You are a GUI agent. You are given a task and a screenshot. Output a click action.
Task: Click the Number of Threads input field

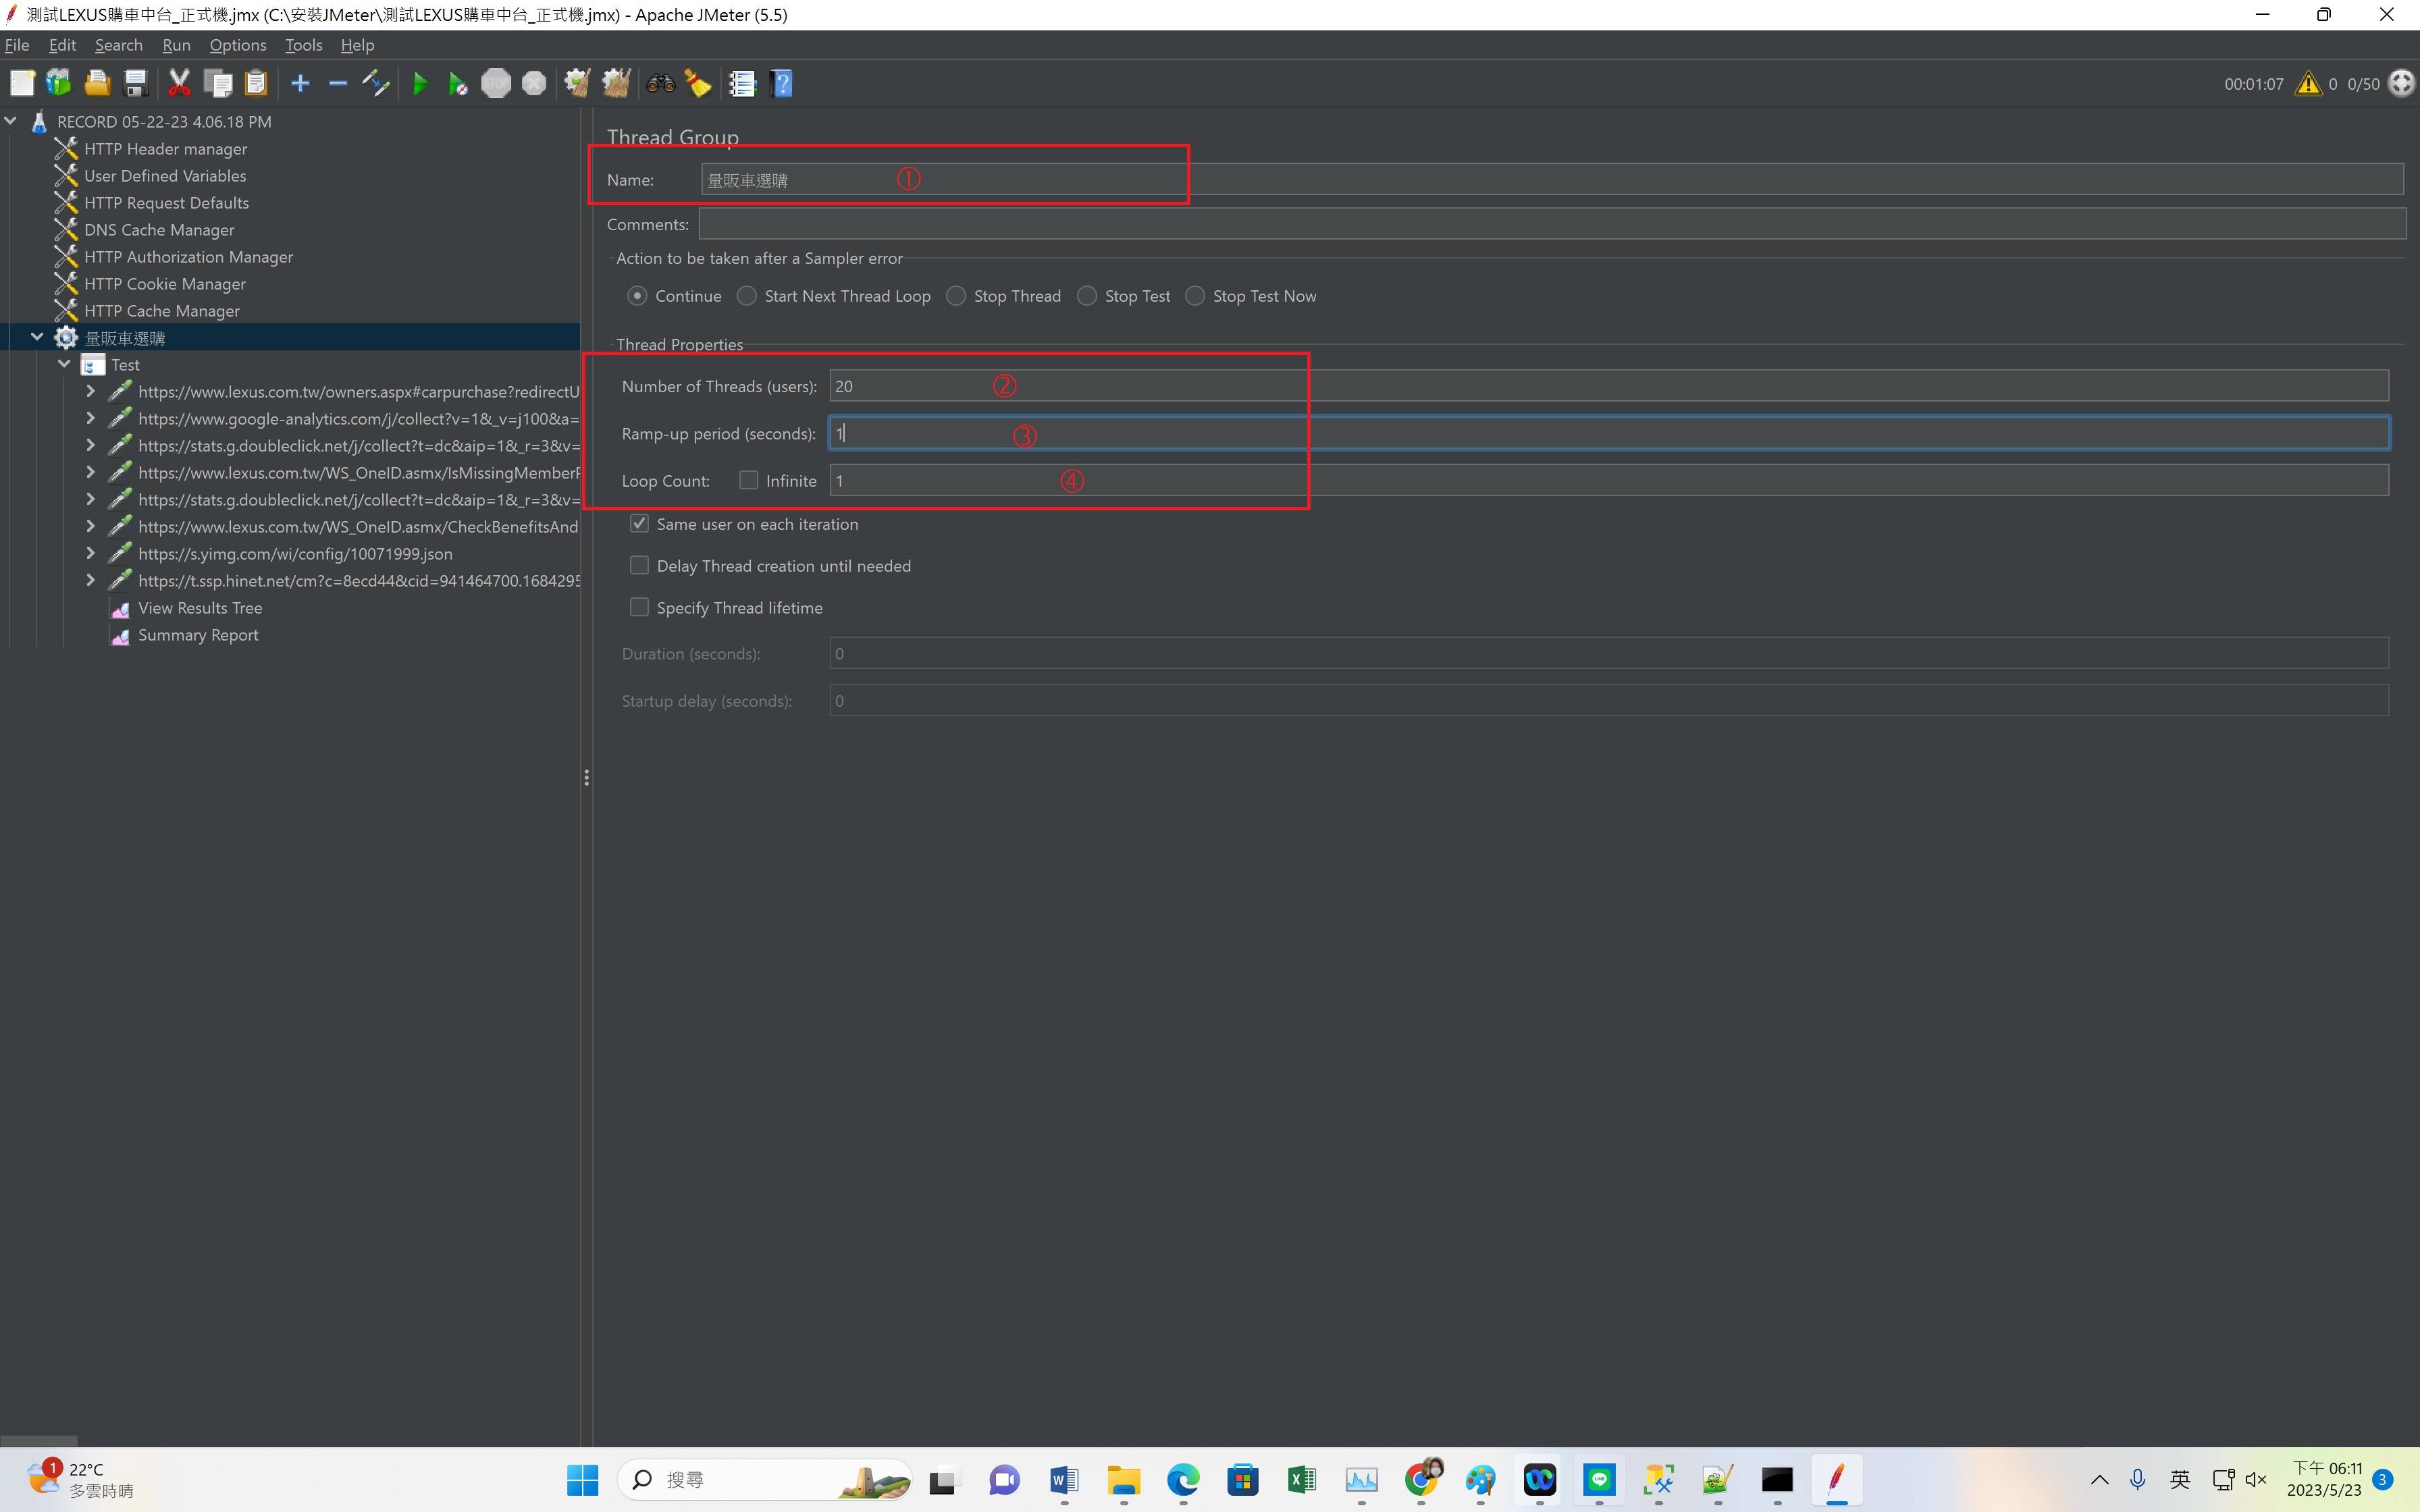coord(1608,386)
